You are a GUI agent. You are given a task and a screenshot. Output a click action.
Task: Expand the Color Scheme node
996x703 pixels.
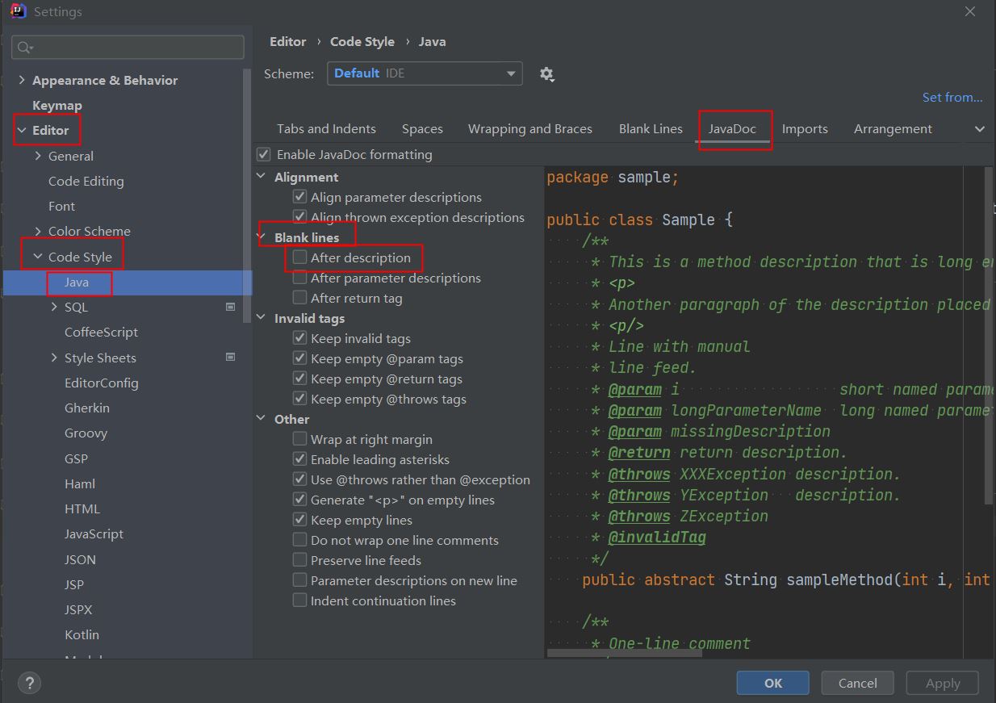tap(38, 231)
